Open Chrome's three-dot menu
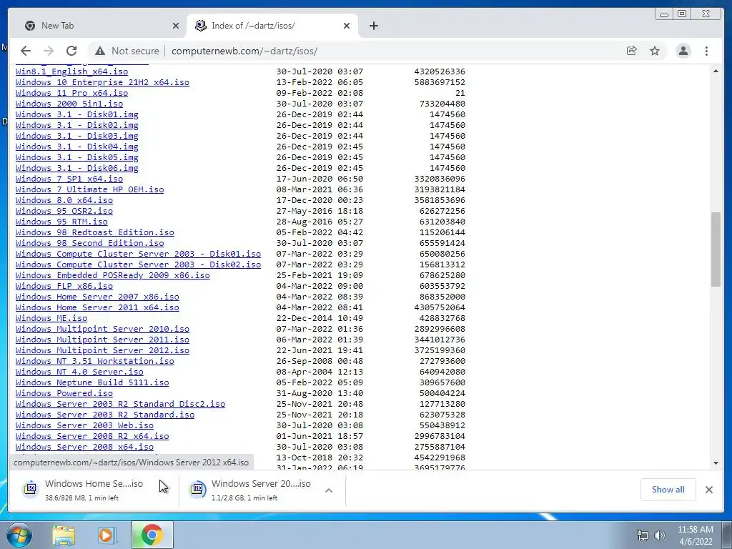 coord(706,51)
